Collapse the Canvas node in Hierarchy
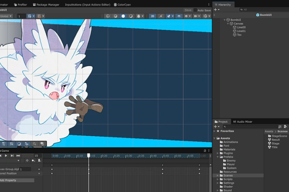The height and width of the screenshot is (192, 289). [x=228, y=24]
